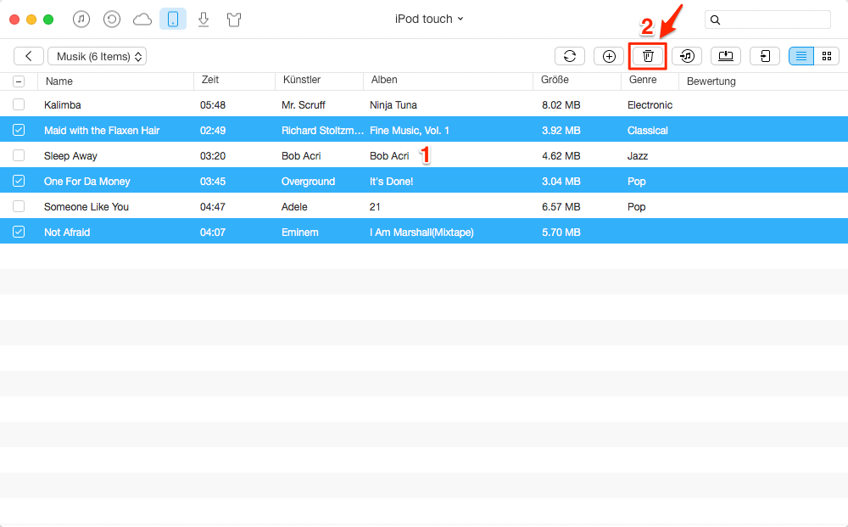The width and height of the screenshot is (848, 527).
Task: Toggle the select-all checkbox in header
Action: 19,81
